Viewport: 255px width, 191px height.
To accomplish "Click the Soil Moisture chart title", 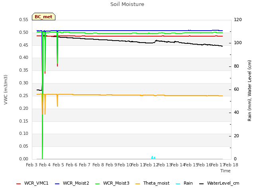I will tap(127, 4).
